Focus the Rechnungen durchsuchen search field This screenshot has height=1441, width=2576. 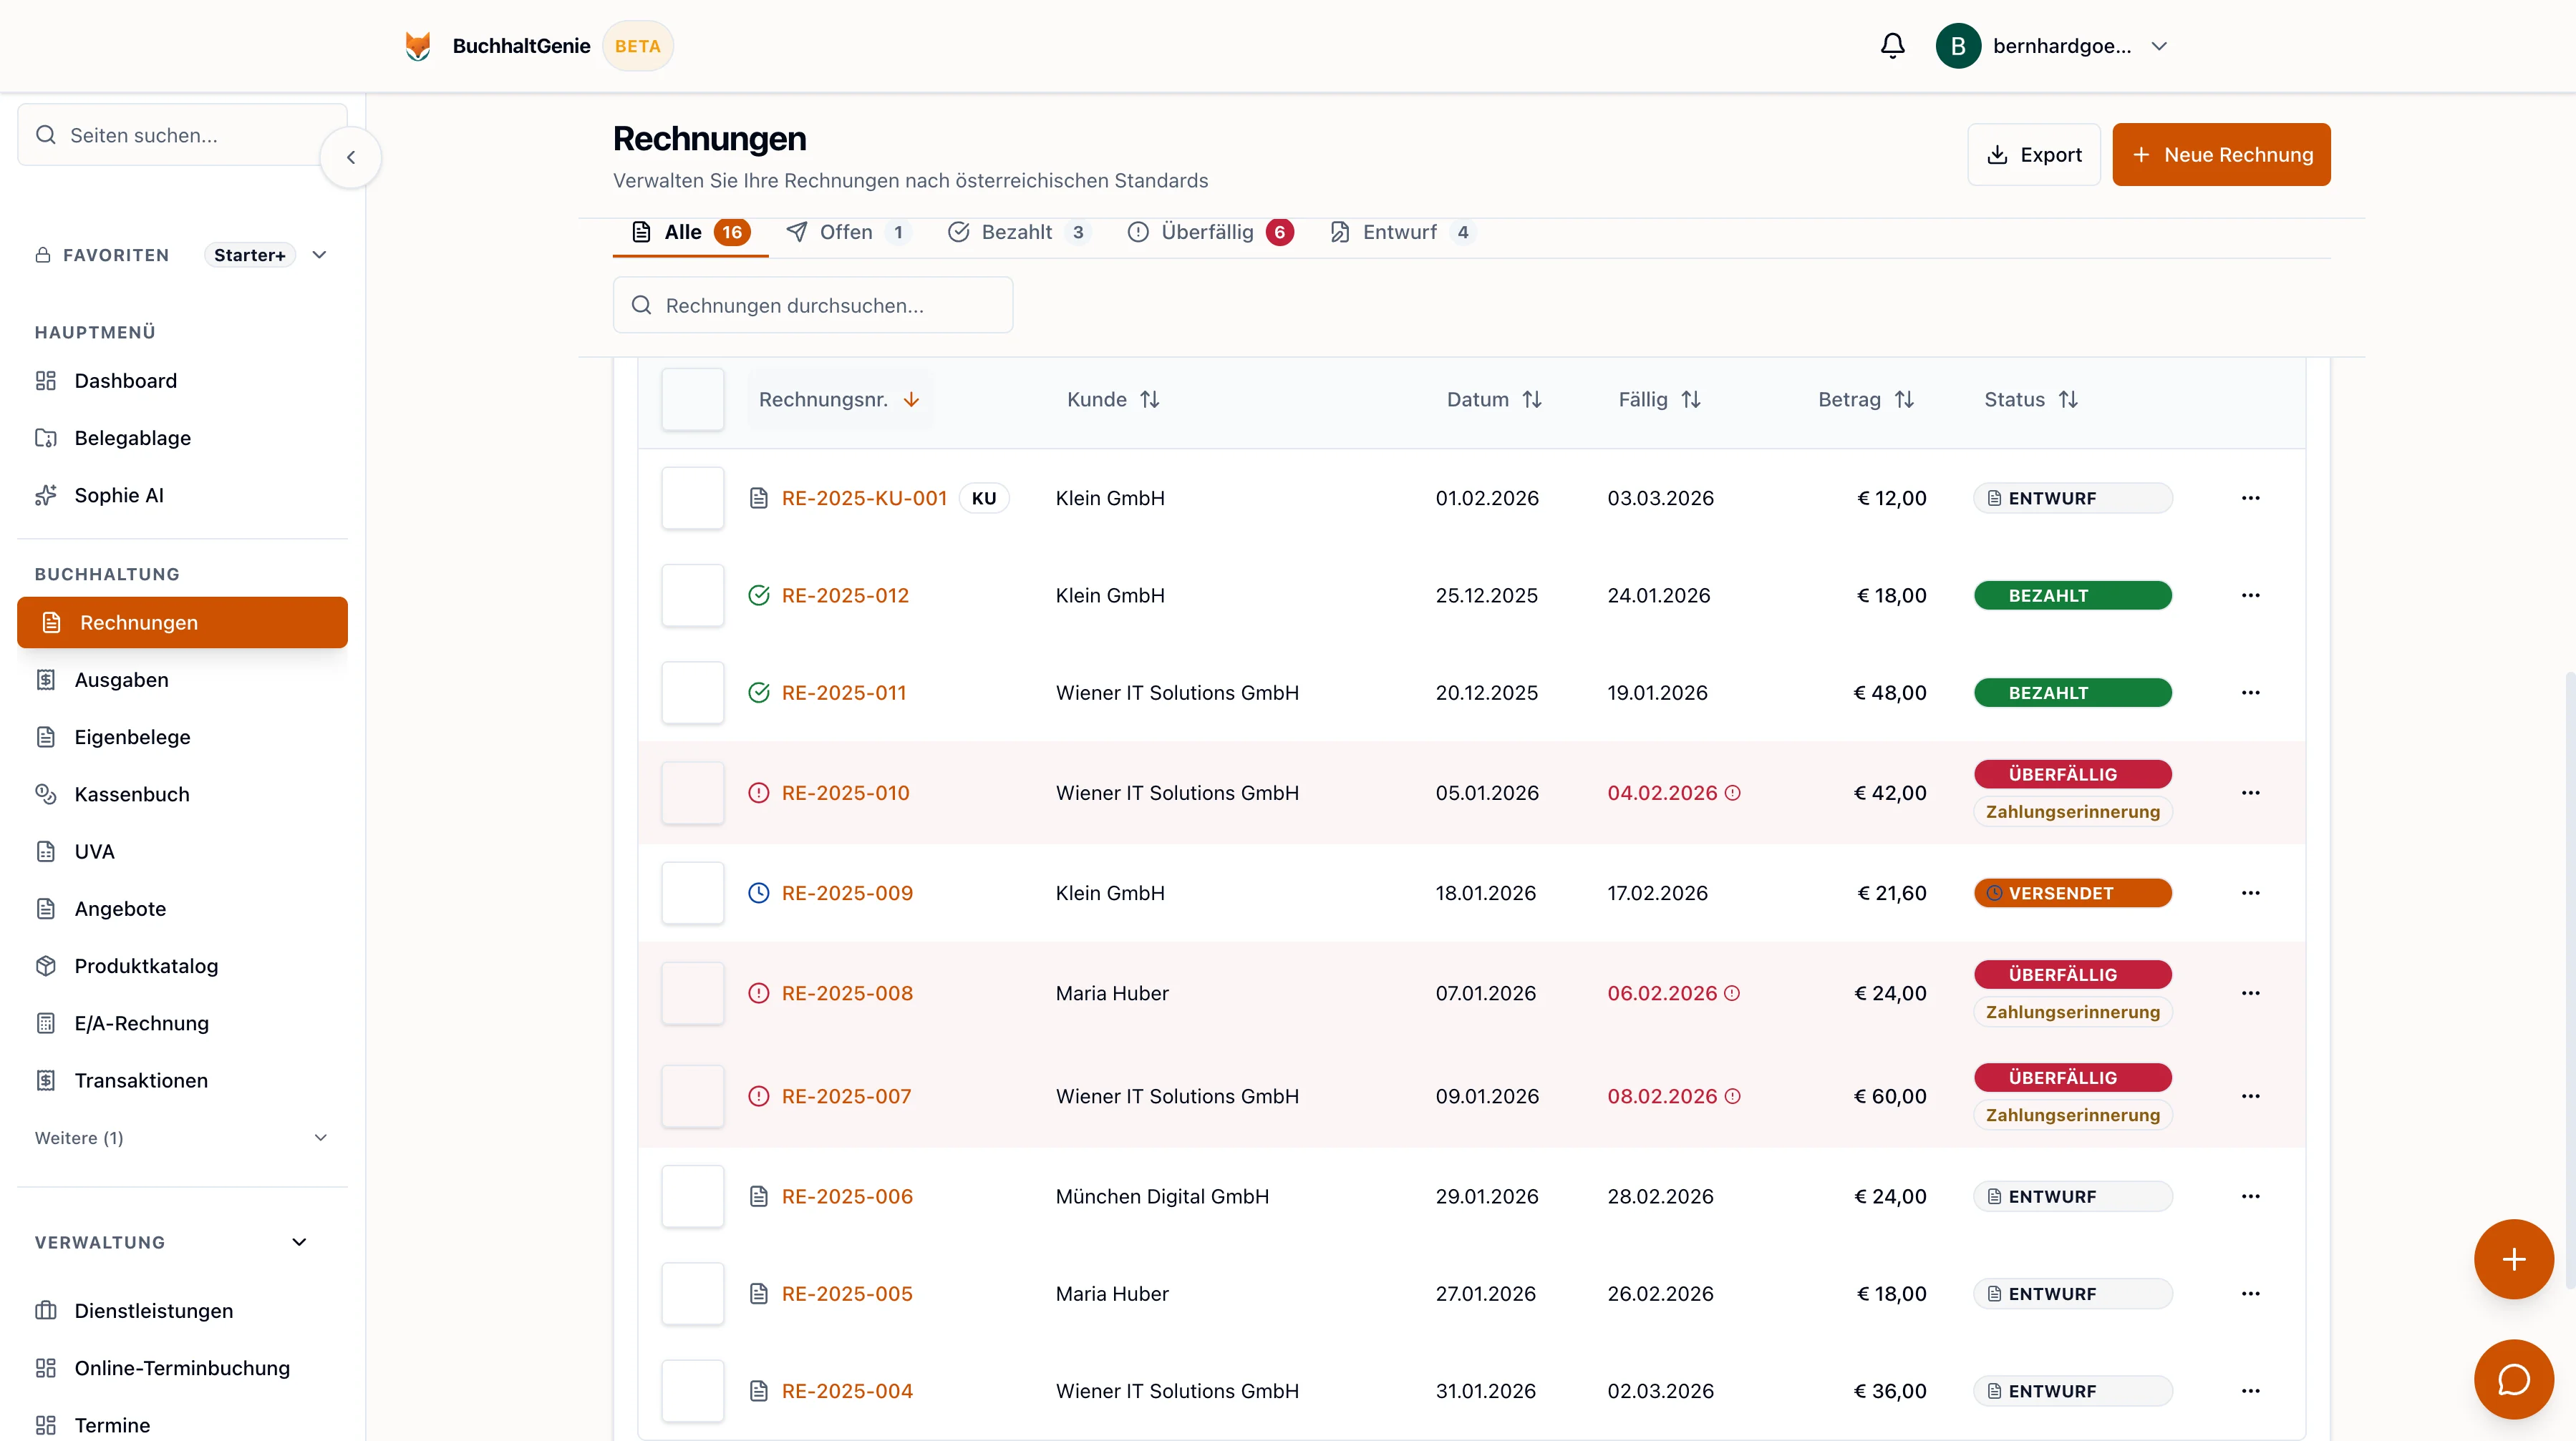pyautogui.click(x=812, y=306)
